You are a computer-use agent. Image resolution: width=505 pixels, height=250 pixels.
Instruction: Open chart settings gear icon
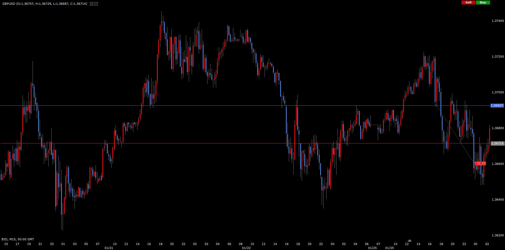96,4
